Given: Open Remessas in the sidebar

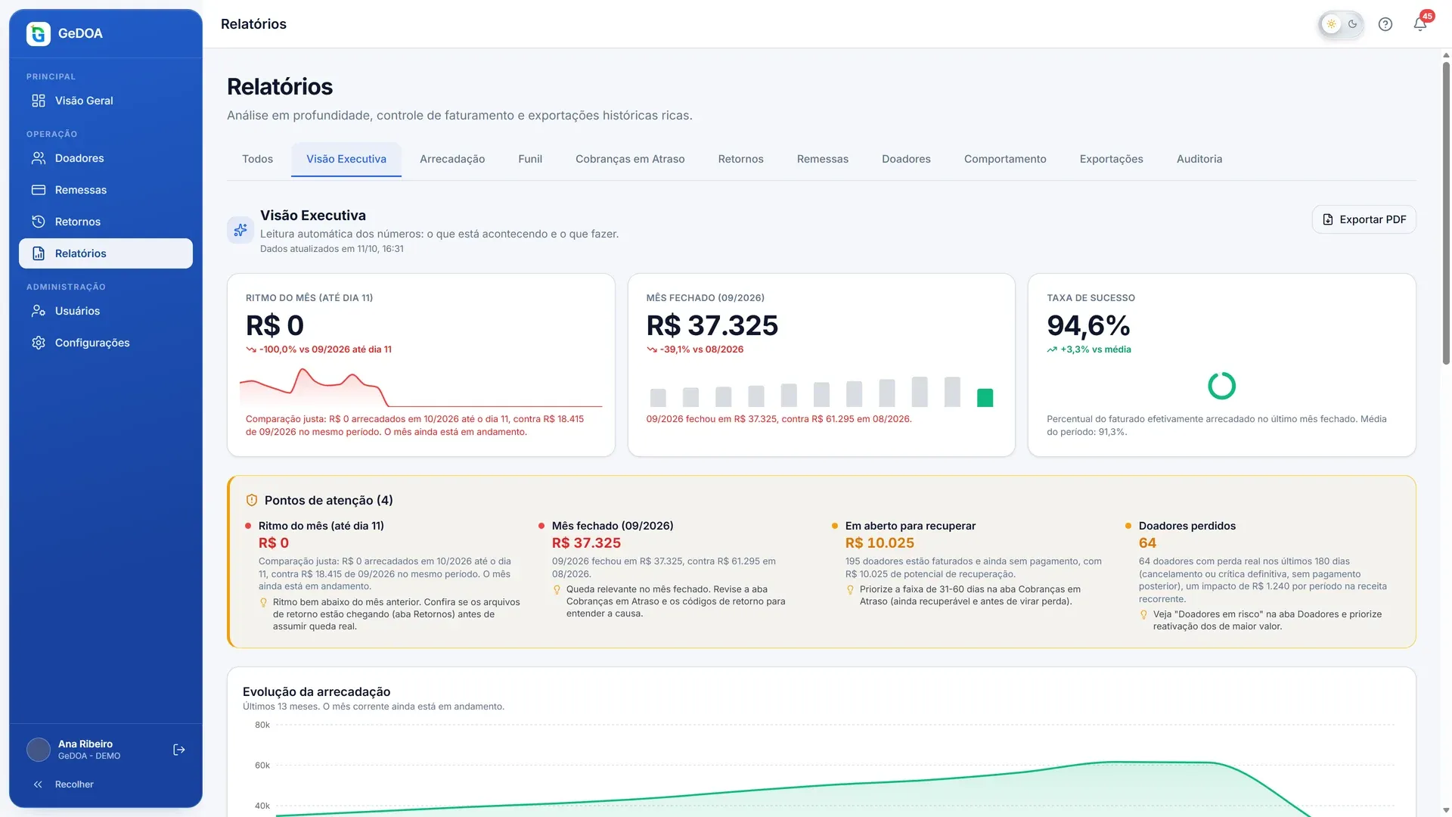Looking at the screenshot, I should [x=106, y=190].
